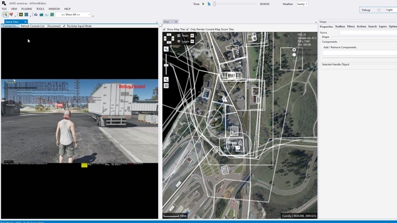Click the Time slider track
Viewport: 397px width, 223px height.
pos(235,4)
